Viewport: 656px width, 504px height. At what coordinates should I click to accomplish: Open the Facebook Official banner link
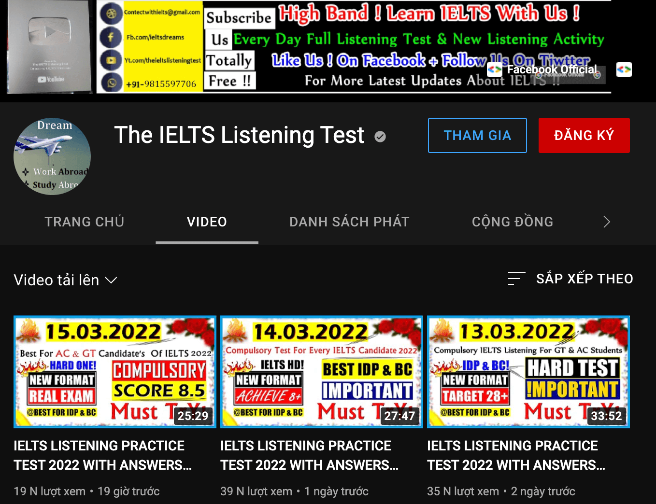click(x=552, y=70)
